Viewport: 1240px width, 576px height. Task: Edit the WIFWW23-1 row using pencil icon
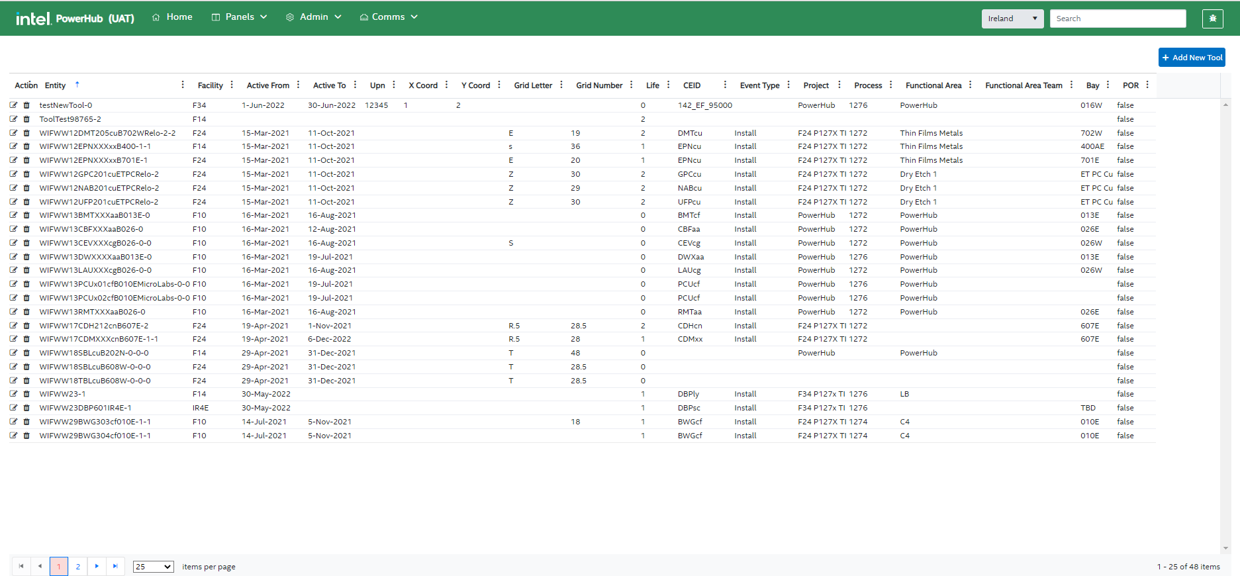click(13, 394)
